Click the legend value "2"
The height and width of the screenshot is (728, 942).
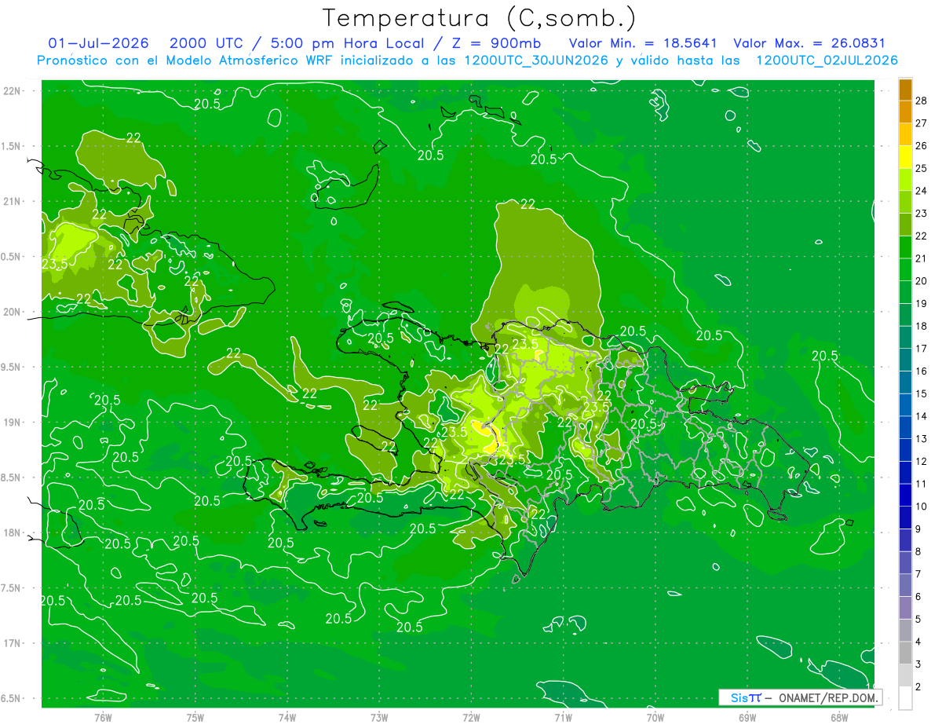pos(919,686)
